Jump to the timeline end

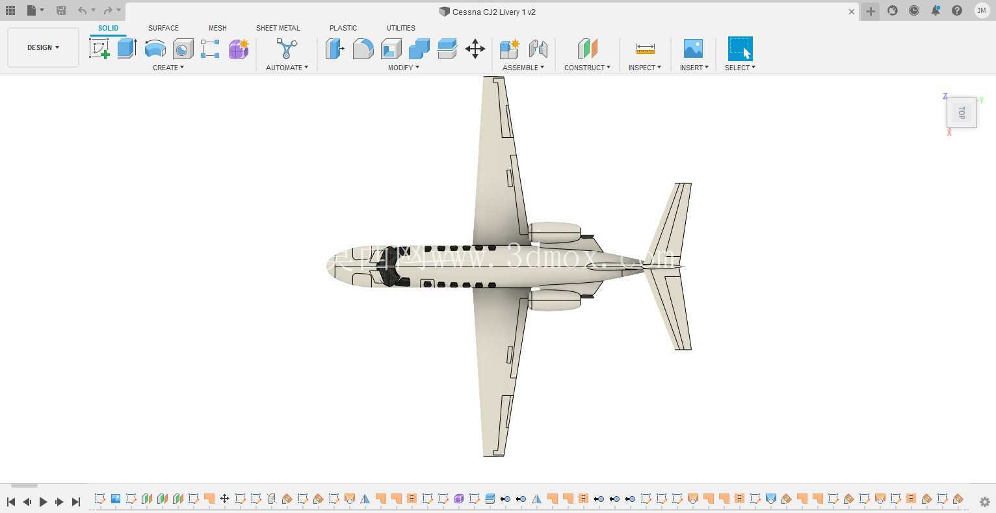point(75,501)
